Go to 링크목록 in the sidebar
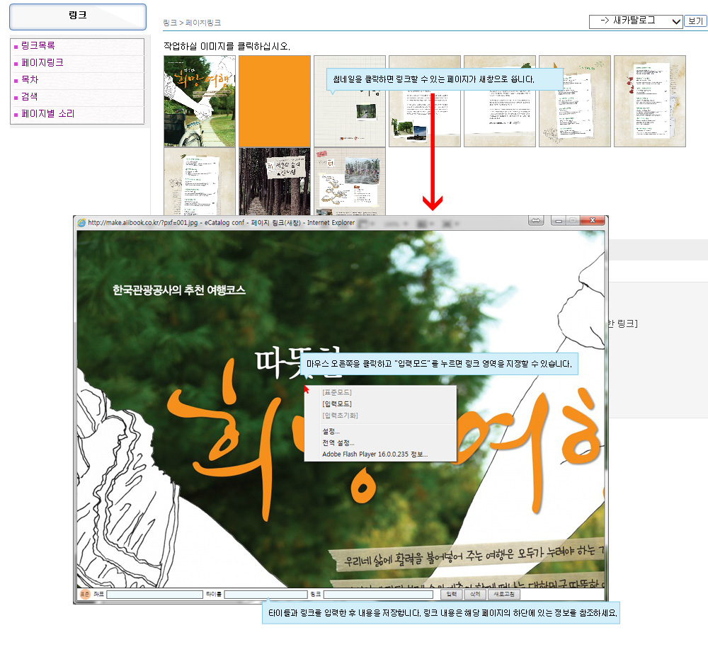The width and height of the screenshot is (708, 647). click(x=38, y=45)
